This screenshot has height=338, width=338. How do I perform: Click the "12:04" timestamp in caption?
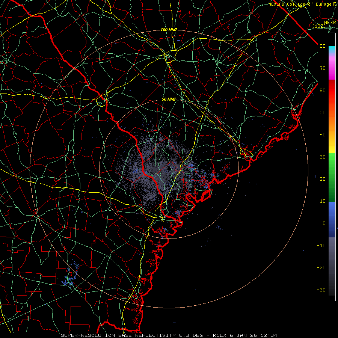(269, 335)
